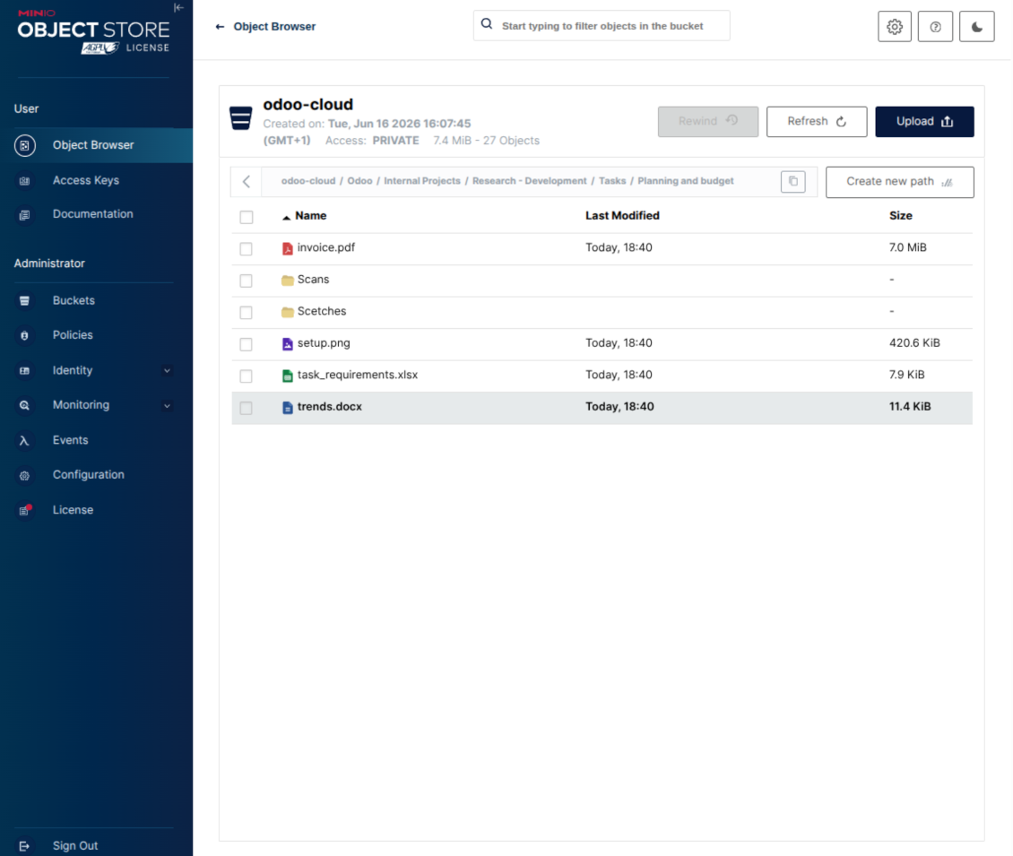This screenshot has width=1013, height=856.
Task: Toggle sort order by Name arrow
Action: point(286,218)
